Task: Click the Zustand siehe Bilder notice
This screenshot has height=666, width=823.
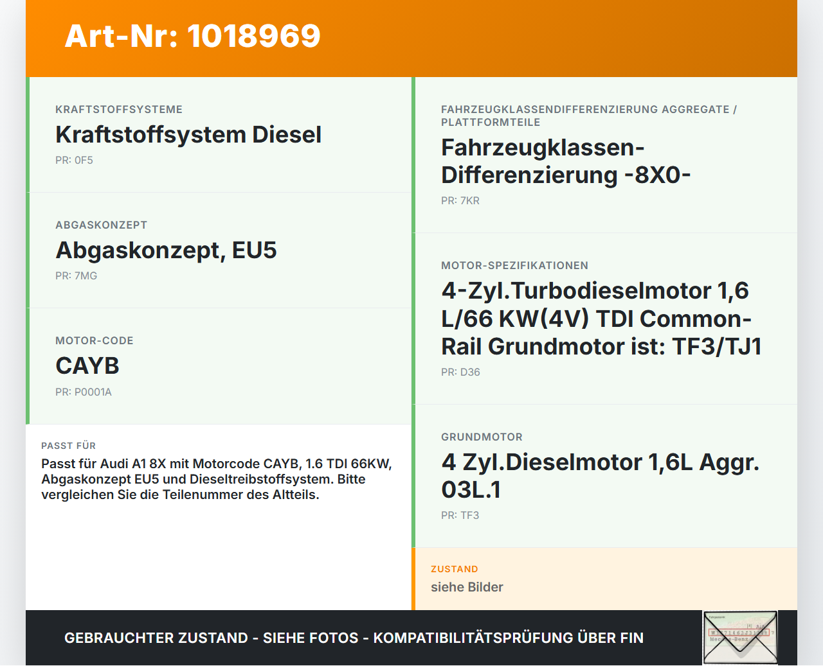Action: (467, 579)
